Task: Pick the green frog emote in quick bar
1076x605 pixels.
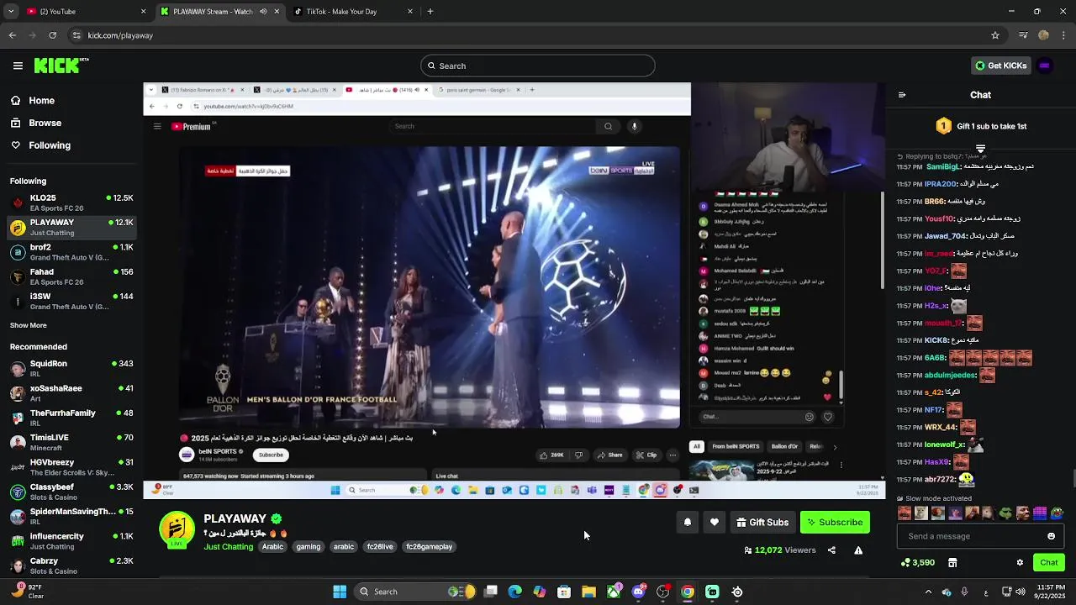Action: coord(1005,513)
